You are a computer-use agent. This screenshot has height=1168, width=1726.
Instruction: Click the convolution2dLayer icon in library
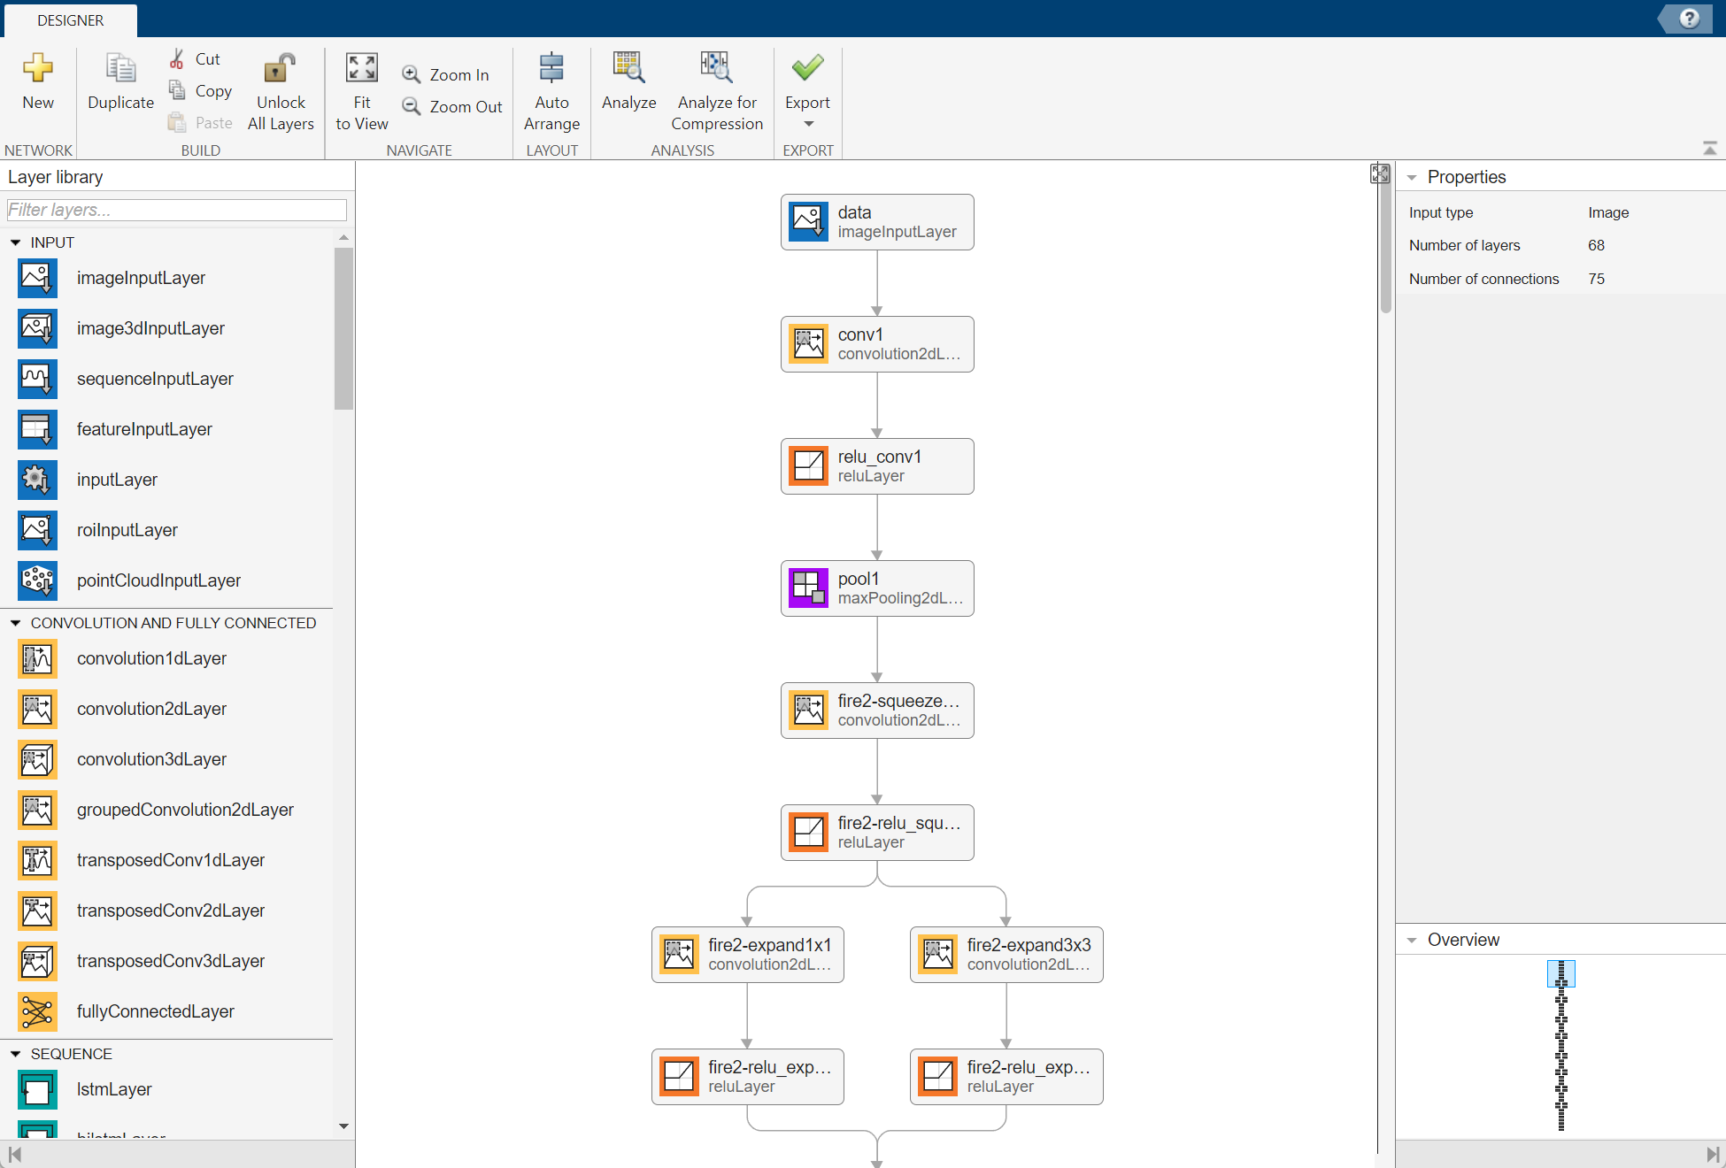pos(35,708)
